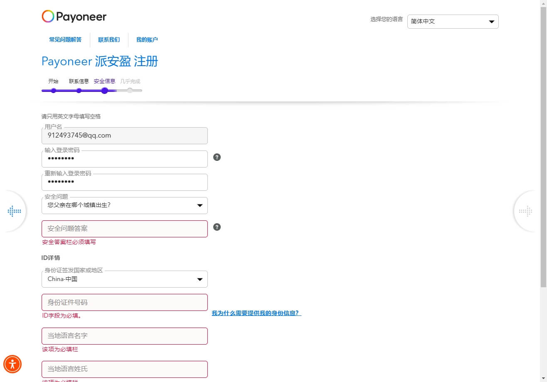Click the 请只用英文字母填写空格 instruction text

tap(71, 116)
